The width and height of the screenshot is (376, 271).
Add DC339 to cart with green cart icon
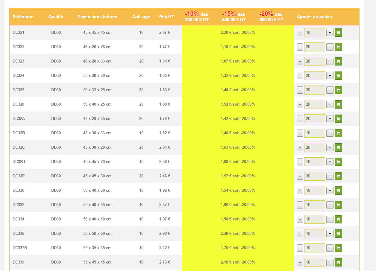[338, 262]
